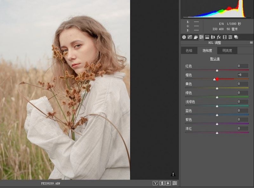254x188 pixels.
Task: Click the 洋红 saturation slider handle
Action: click(x=217, y=133)
